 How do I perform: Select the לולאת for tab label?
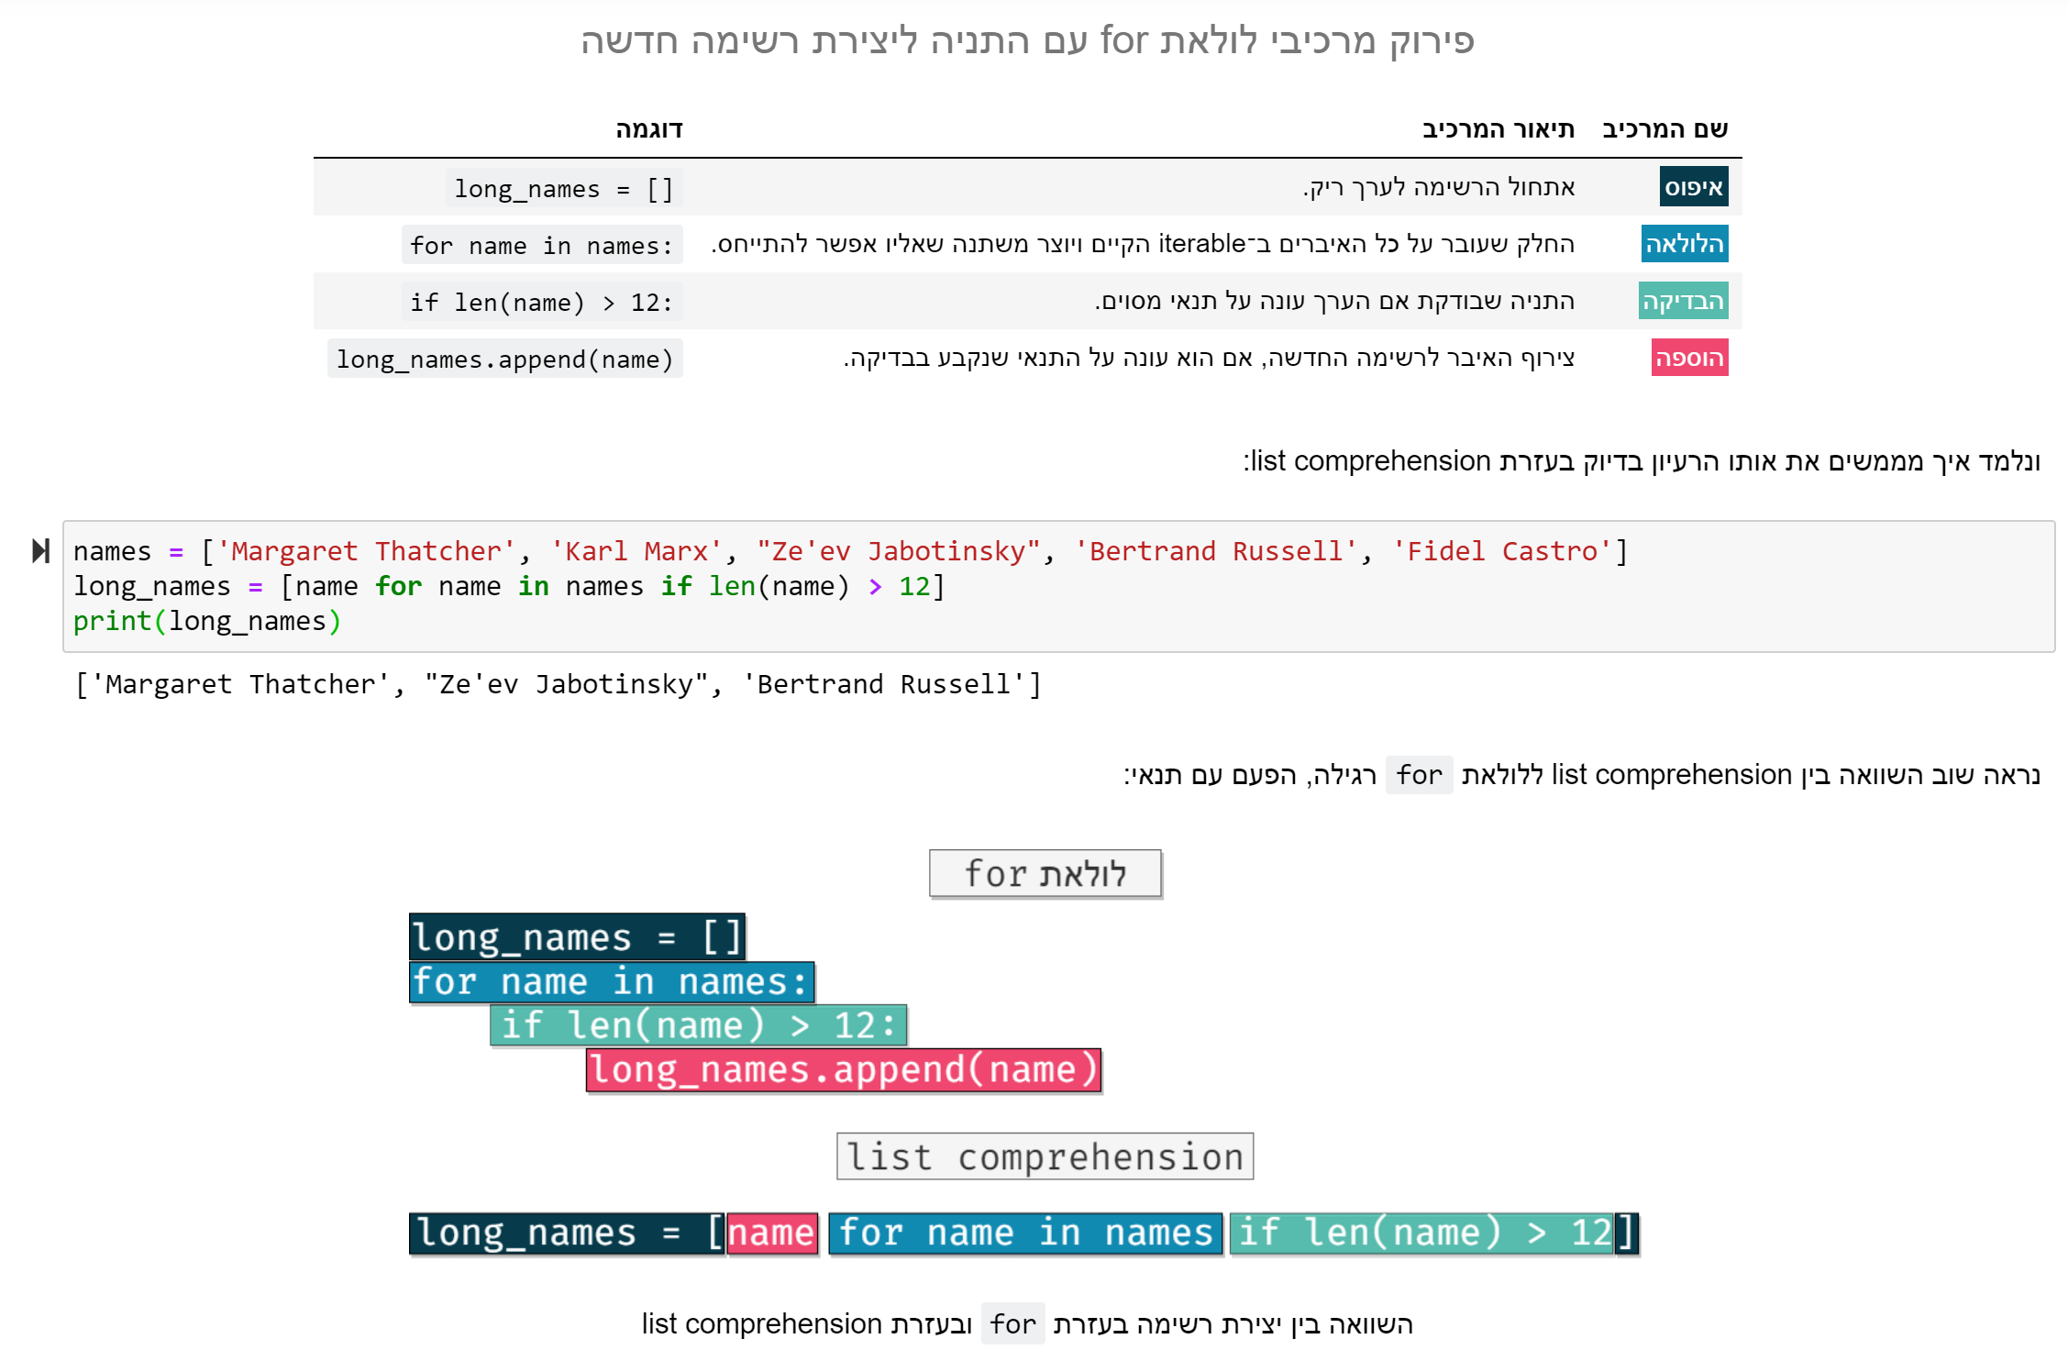click(1045, 873)
